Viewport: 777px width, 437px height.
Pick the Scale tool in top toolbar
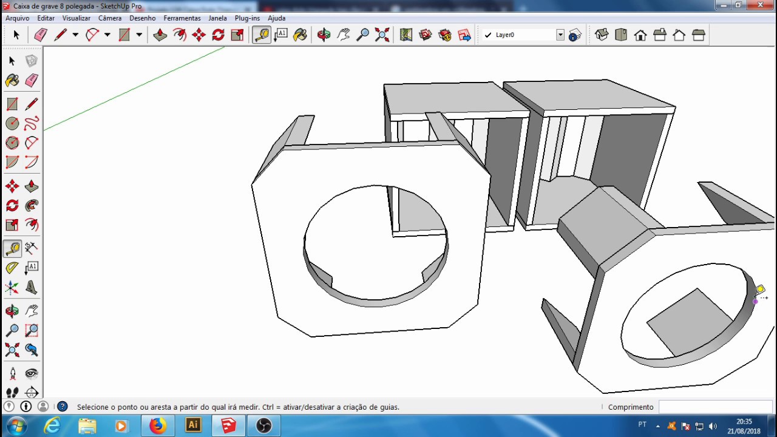pos(238,35)
